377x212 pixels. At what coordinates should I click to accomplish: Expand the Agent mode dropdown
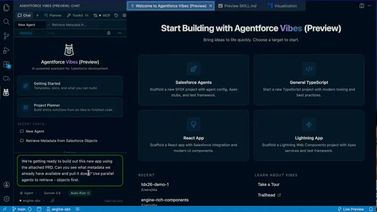[29, 193]
